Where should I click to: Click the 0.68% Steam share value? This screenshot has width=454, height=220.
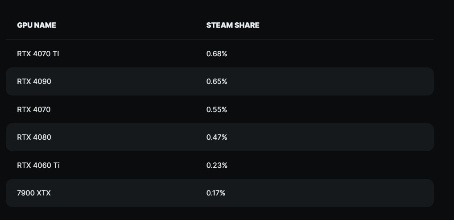click(x=217, y=54)
